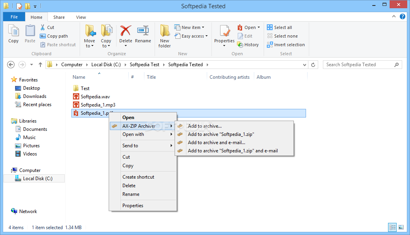Choose Copy in context menu

click(x=143, y=166)
